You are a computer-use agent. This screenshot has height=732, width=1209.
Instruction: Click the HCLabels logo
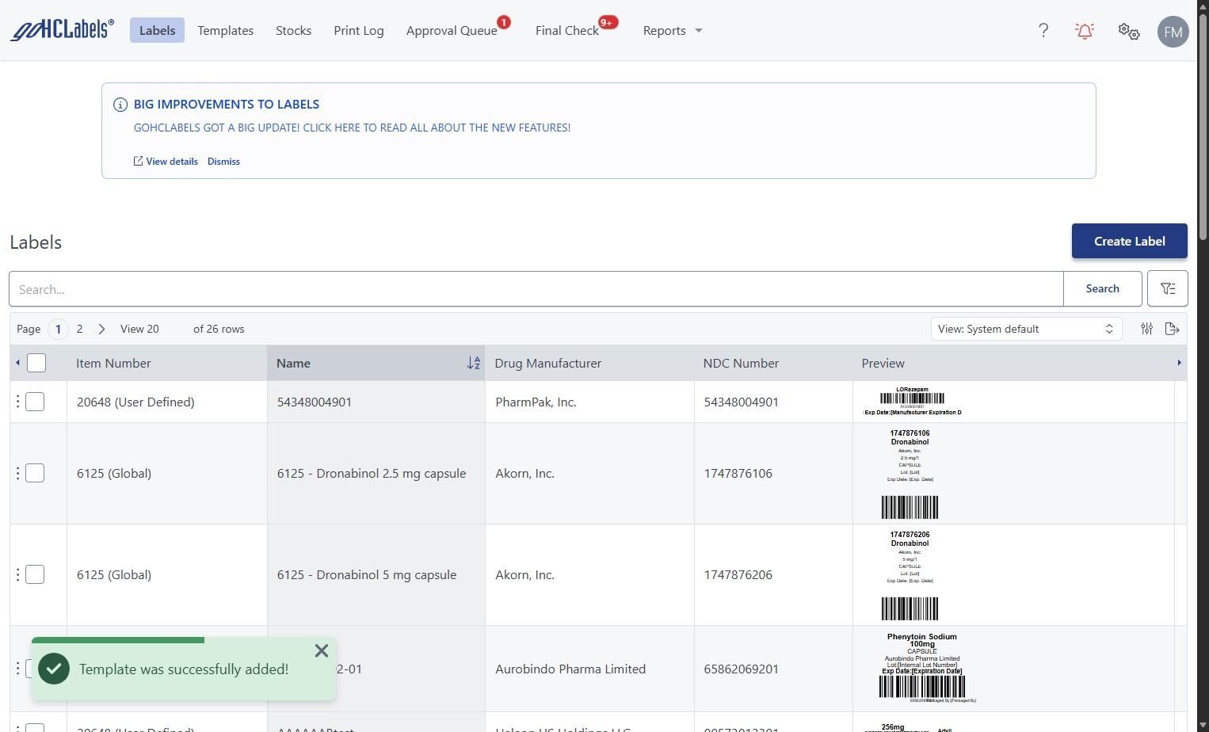point(62,30)
